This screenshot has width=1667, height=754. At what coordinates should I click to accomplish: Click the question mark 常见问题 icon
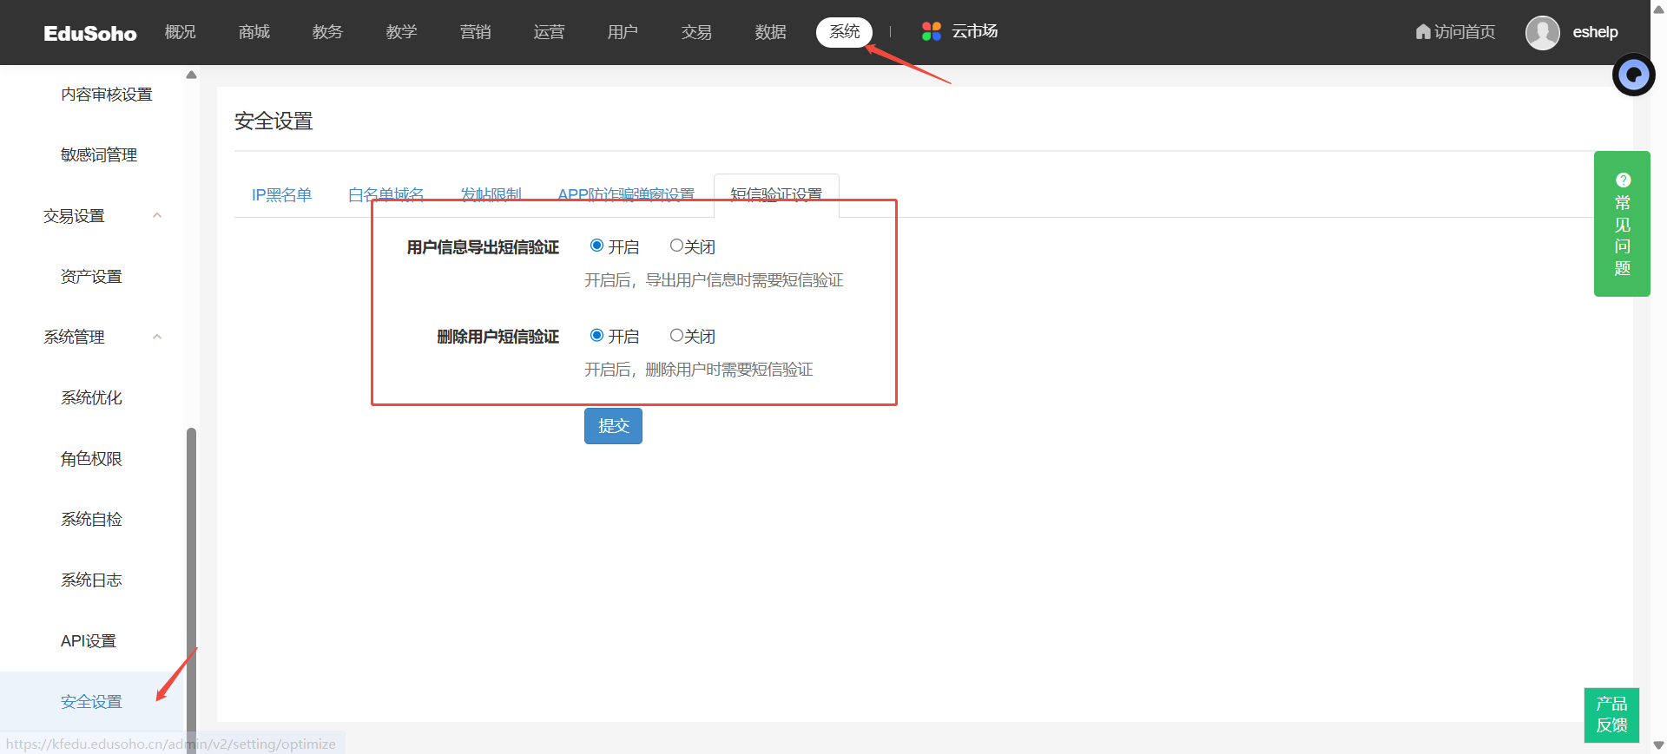click(1623, 180)
